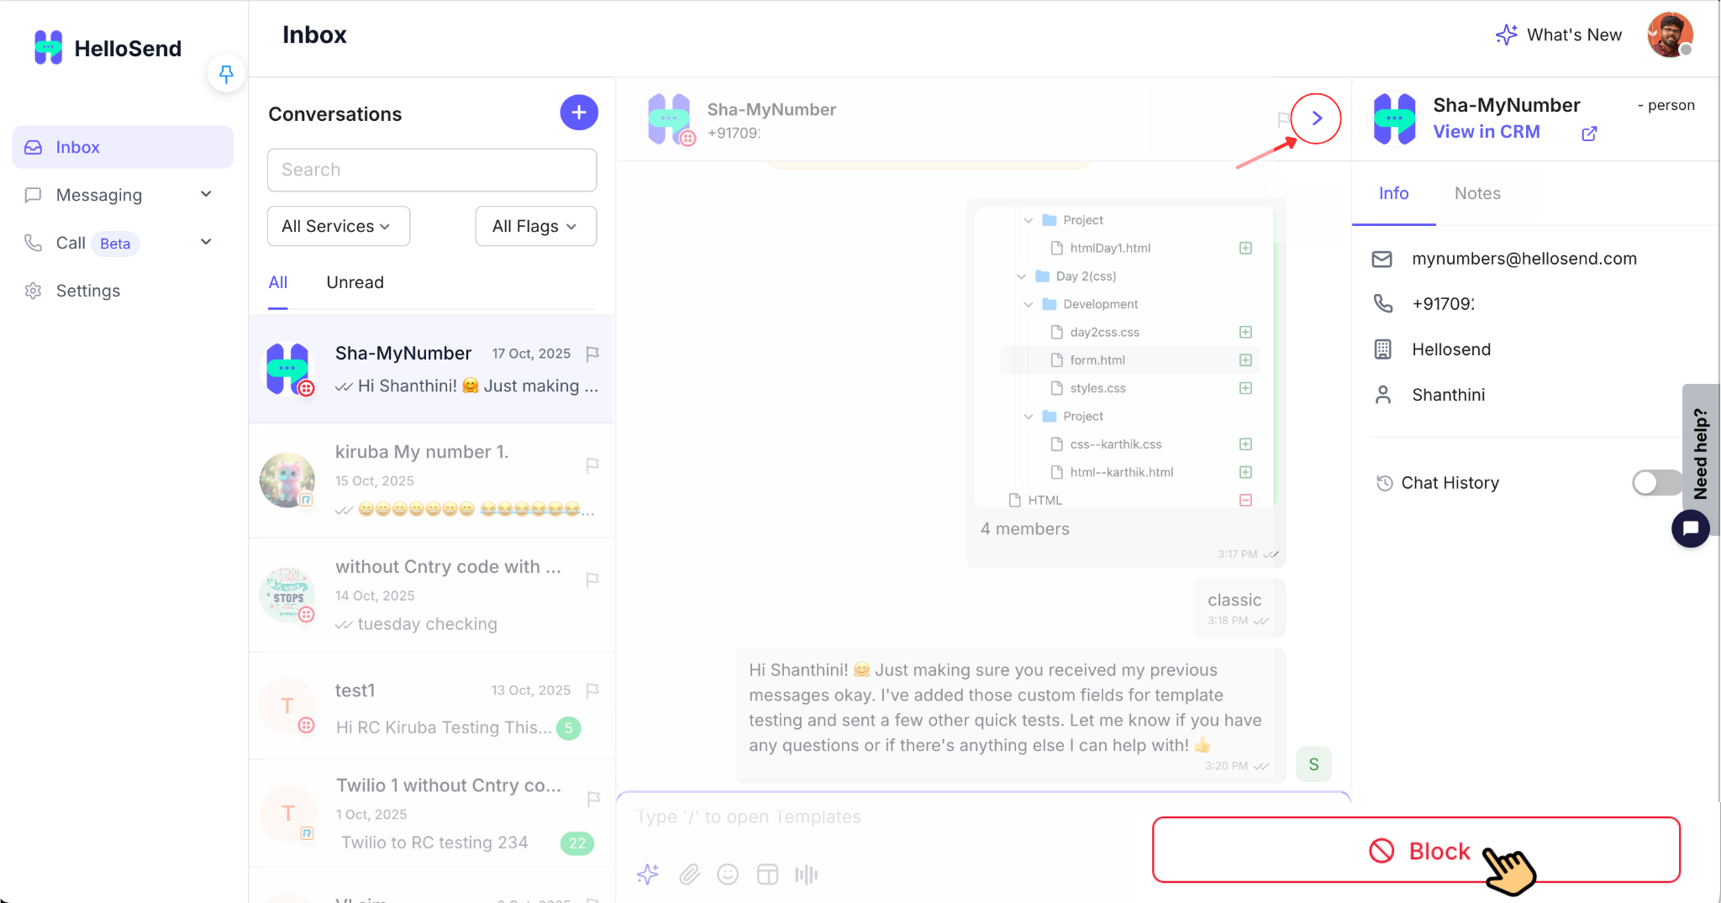The width and height of the screenshot is (1721, 903).
Task: Open the All Services dropdown
Action: pos(338,226)
